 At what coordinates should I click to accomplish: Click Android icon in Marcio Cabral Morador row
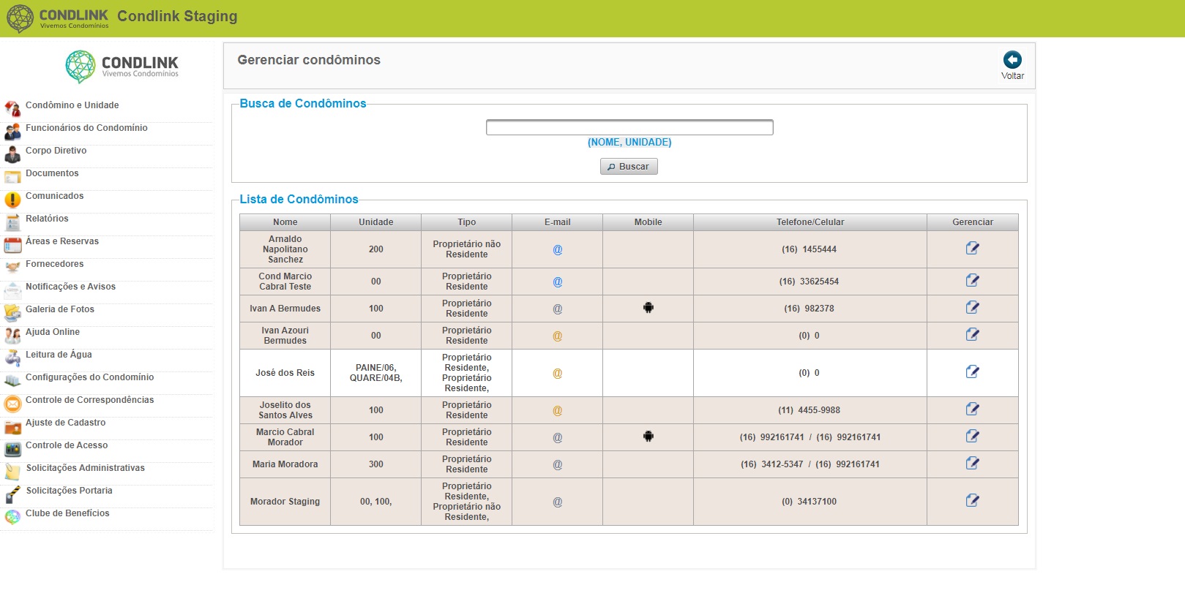[648, 437]
